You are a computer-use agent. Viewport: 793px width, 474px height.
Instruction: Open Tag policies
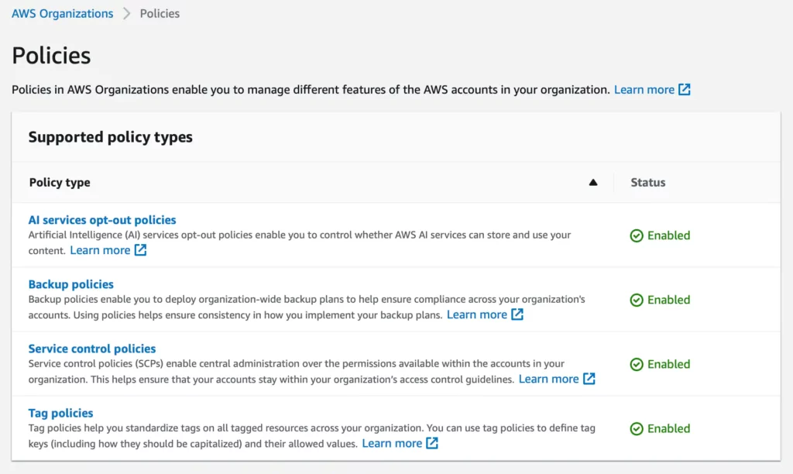coord(60,412)
